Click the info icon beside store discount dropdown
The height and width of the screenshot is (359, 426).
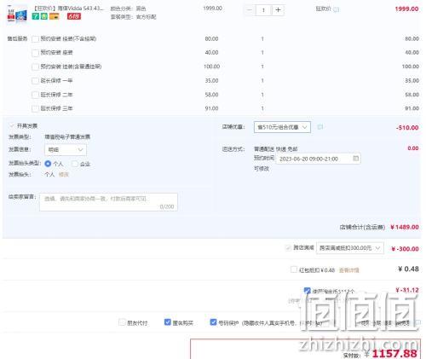(x=320, y=127)
